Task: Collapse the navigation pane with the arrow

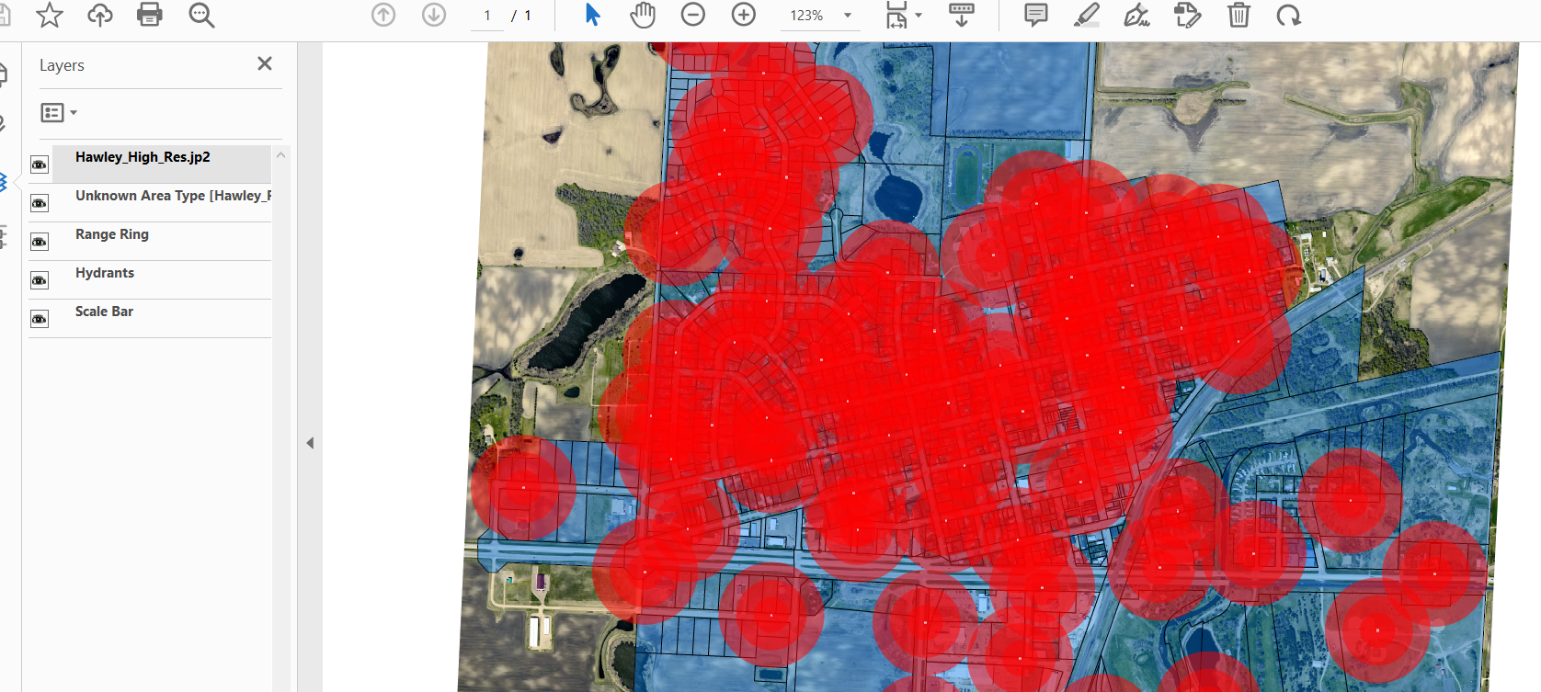Action: (x=310, y=443)
